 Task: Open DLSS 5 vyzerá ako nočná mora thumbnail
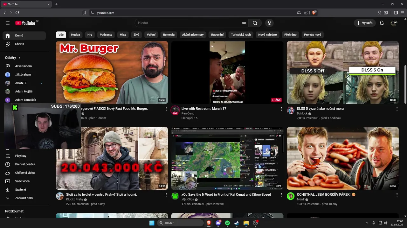[x=343, y=73]
